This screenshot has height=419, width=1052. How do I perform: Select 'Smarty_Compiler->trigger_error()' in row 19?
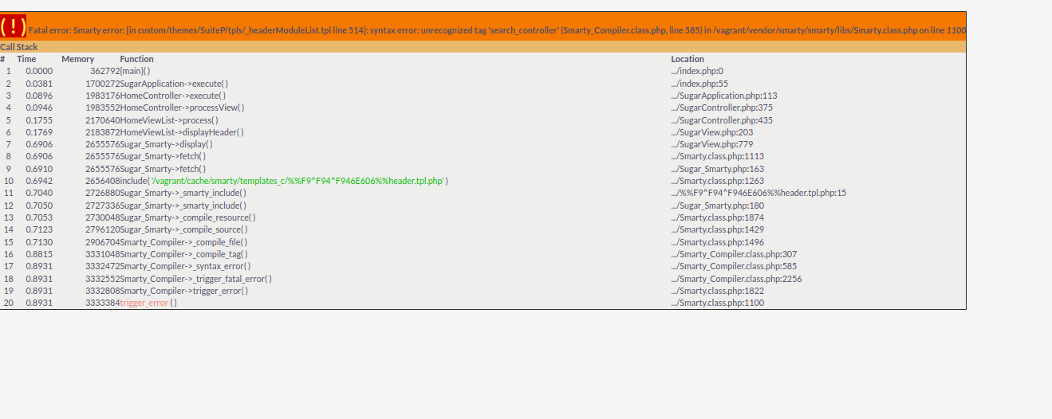tap(183, 291)
